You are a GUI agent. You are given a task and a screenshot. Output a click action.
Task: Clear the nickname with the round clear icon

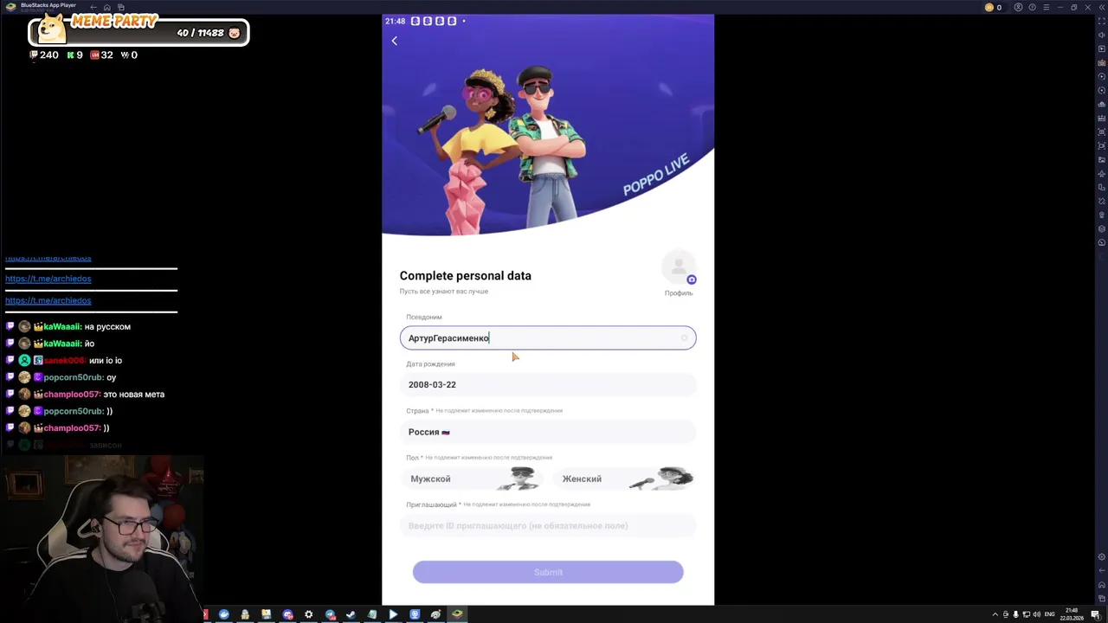(x=684, y=338)
